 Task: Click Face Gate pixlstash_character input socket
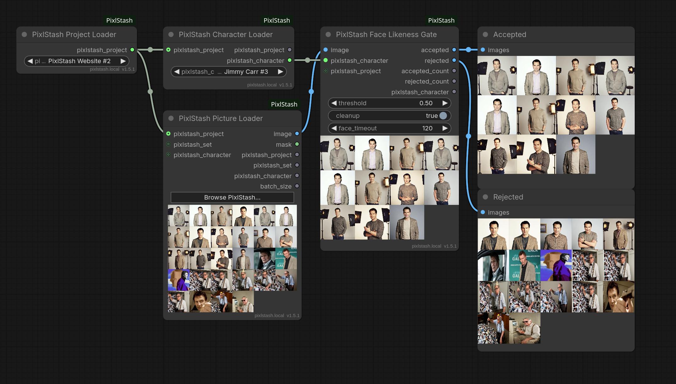(325, 60)
